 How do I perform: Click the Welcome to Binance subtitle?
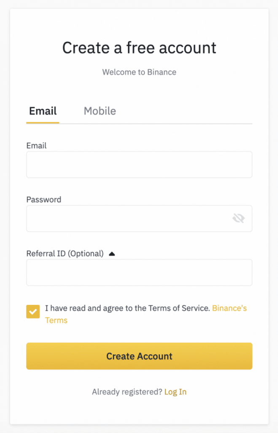[139, 72]
